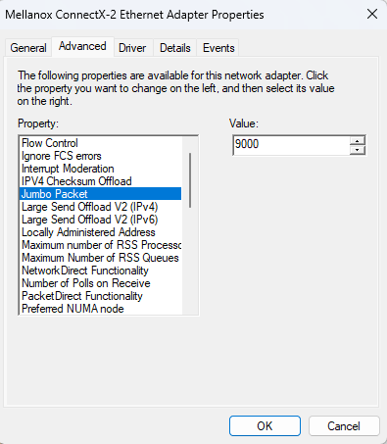Viewport: 387px width, 444px height.
Task: Click the Cancel button
Action: point(344,425)
